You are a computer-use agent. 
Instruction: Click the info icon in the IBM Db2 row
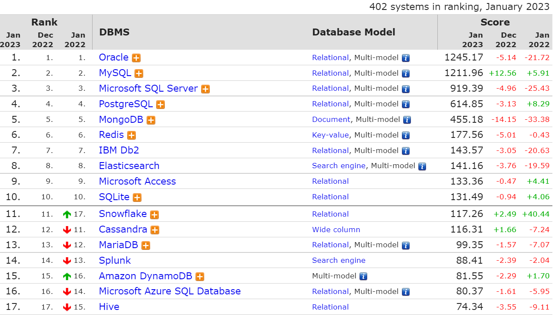pos(406,151)
